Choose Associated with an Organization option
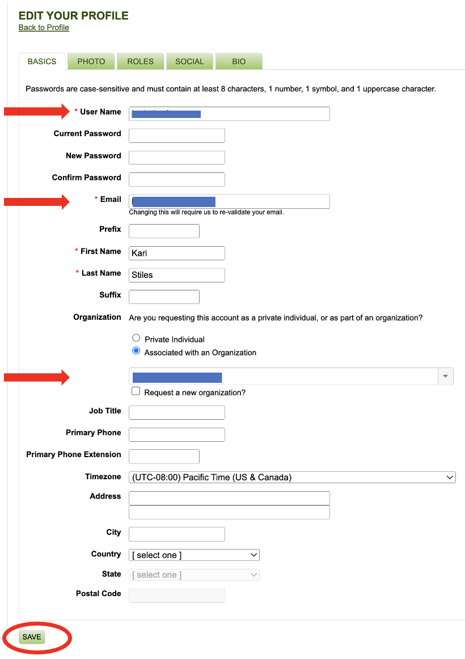Screen dimensions: 465x659 point(136,352)
